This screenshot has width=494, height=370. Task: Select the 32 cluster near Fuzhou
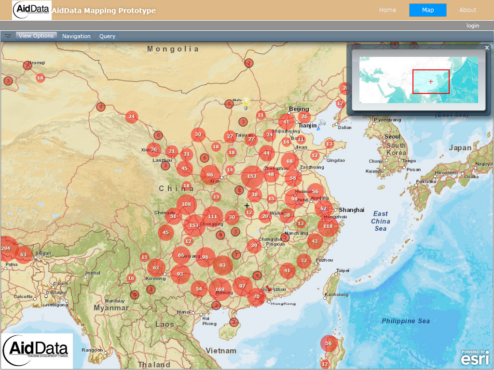304,261
